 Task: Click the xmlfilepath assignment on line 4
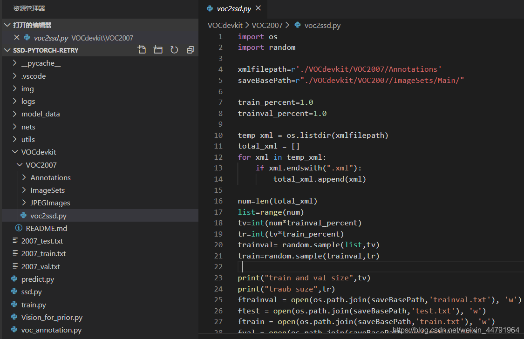[340, 69]
